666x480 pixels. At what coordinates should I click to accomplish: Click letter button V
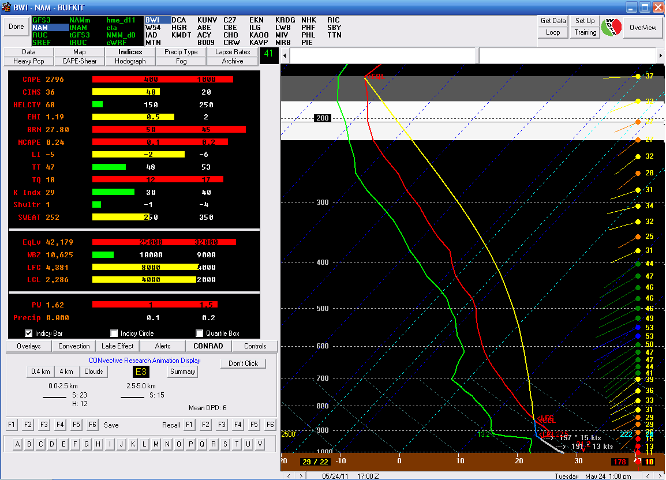click(260, 444)
